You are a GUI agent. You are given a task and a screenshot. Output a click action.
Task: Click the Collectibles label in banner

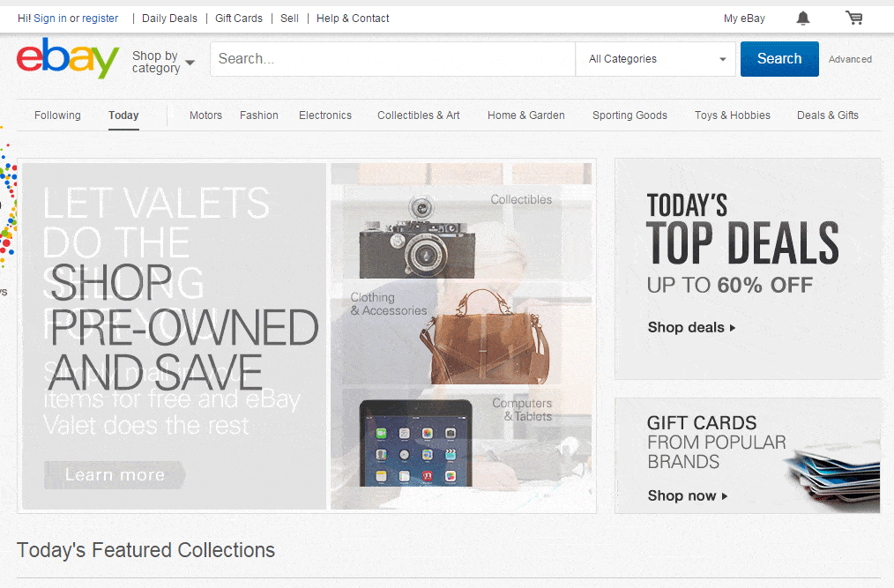[521, 199]
